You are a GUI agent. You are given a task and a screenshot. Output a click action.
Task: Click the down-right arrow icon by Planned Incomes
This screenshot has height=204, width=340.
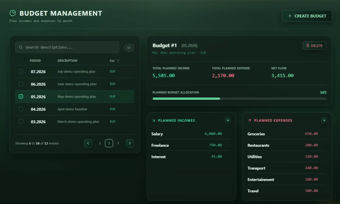(x=154, y=121)
